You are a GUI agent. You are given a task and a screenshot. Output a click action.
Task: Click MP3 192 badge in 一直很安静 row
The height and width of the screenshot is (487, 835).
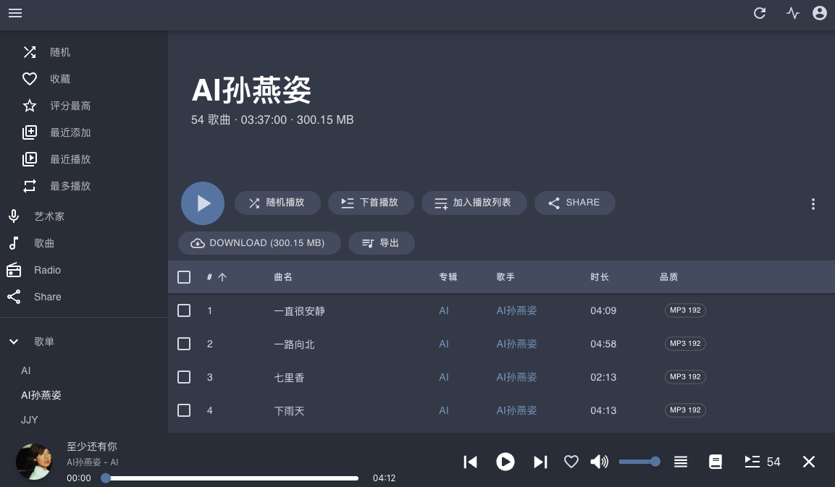point(685,310)
